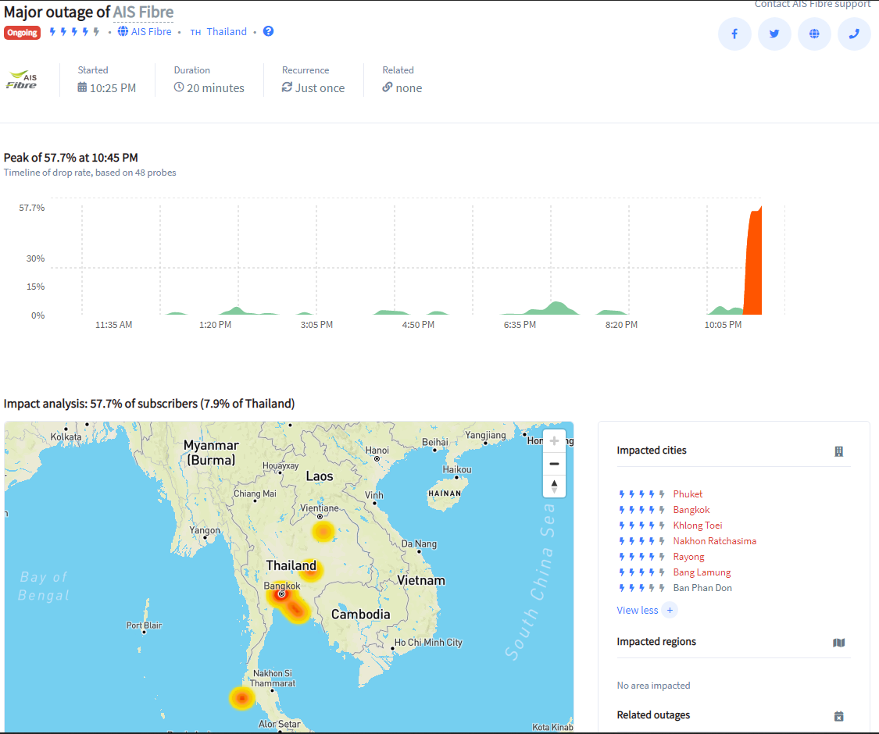Click the Impact analysis heading
The height and width of the screenshot is (734, 879).
click(149, 404)
